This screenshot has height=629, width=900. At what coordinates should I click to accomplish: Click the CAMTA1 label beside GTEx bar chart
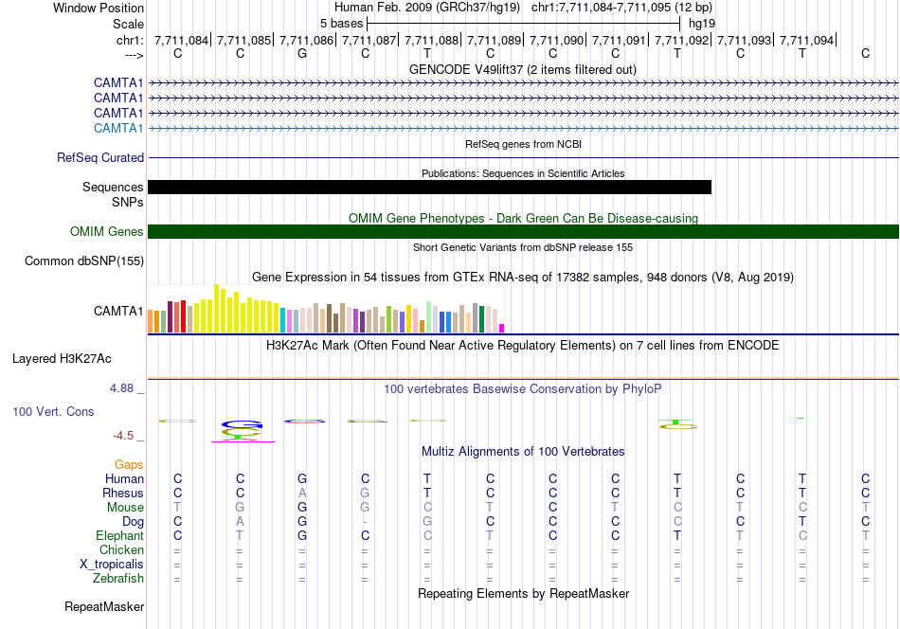pyautogui.click(x=118, y=311)
